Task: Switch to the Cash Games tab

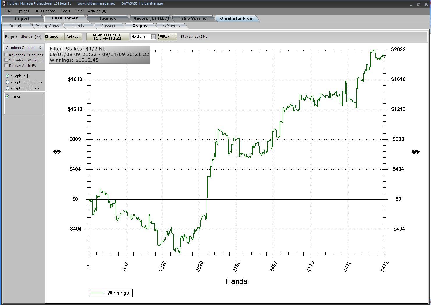Action: 65,18
